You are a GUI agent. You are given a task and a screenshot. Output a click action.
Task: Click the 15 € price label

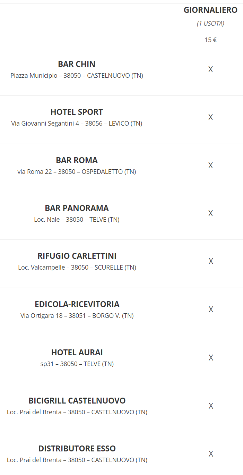coord(210,40)
